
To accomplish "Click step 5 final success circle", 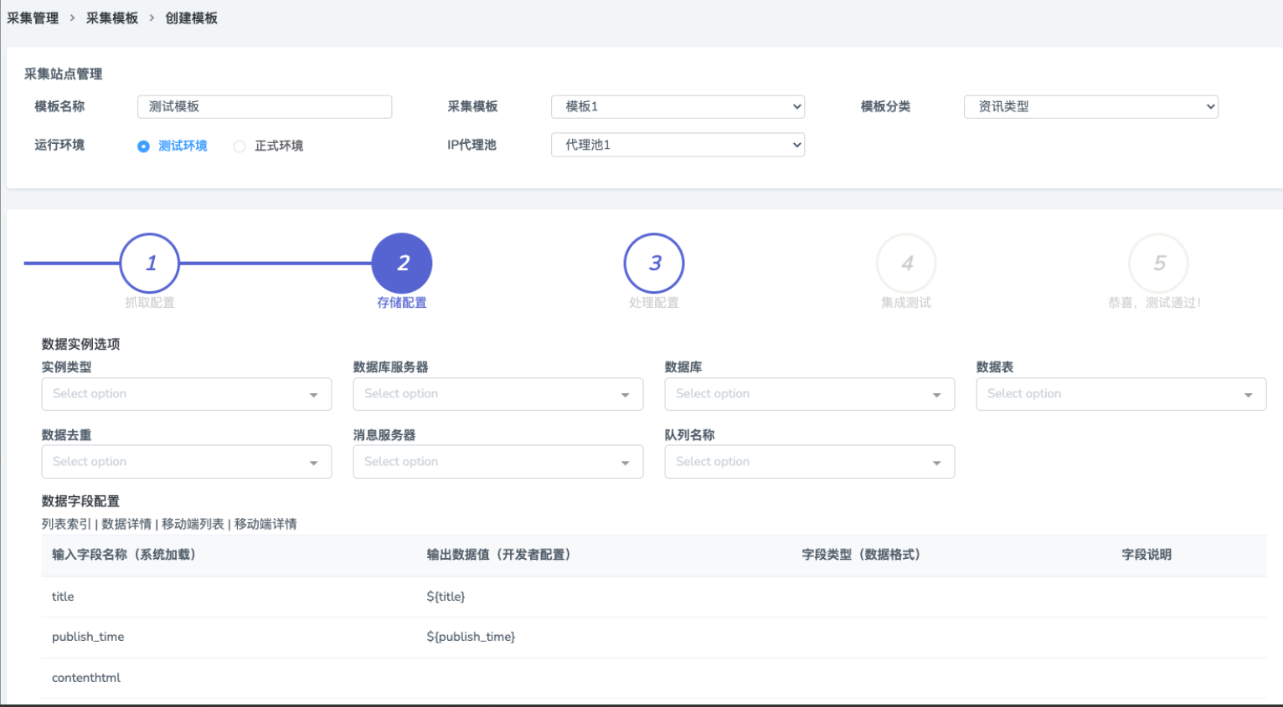I will click(1158, 264).
